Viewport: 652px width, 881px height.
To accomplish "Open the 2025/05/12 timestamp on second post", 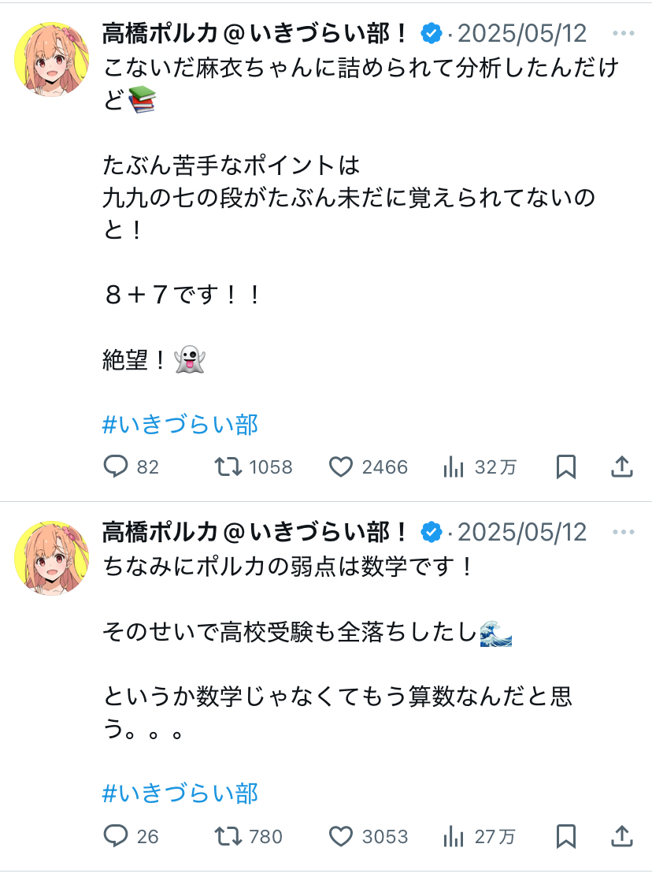I will coord(522,533).
